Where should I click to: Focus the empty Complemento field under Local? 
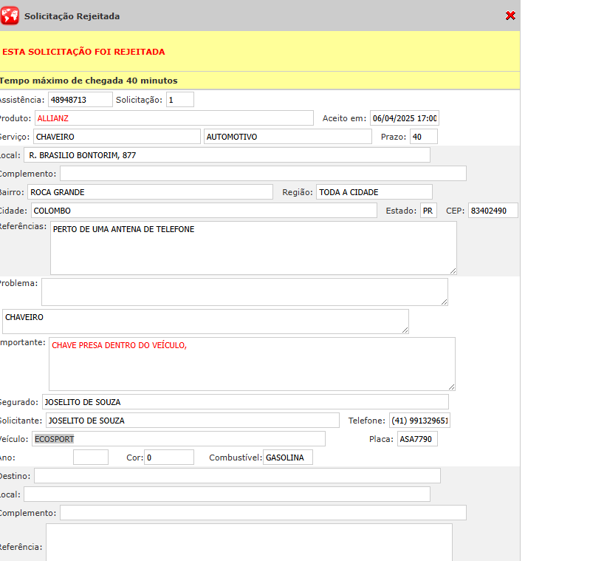263,174
